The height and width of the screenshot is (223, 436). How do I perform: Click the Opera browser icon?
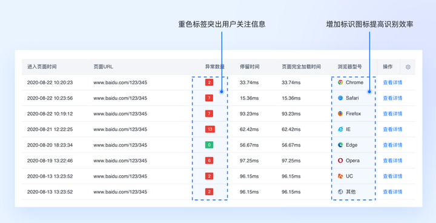pos(340,161)
